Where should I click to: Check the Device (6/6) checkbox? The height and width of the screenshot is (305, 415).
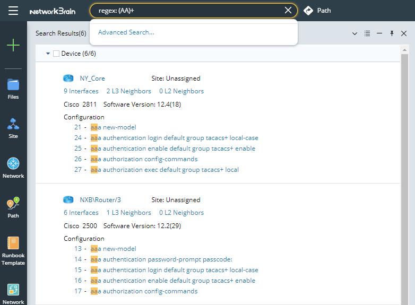(56, 54)
